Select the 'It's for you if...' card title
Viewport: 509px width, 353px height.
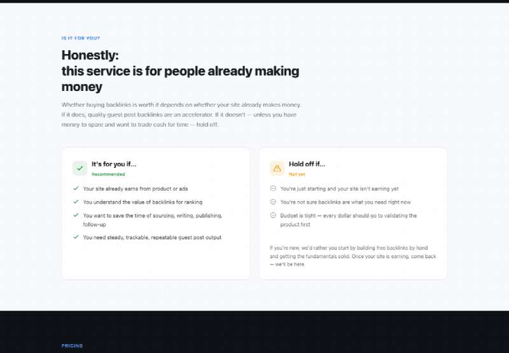114,164
